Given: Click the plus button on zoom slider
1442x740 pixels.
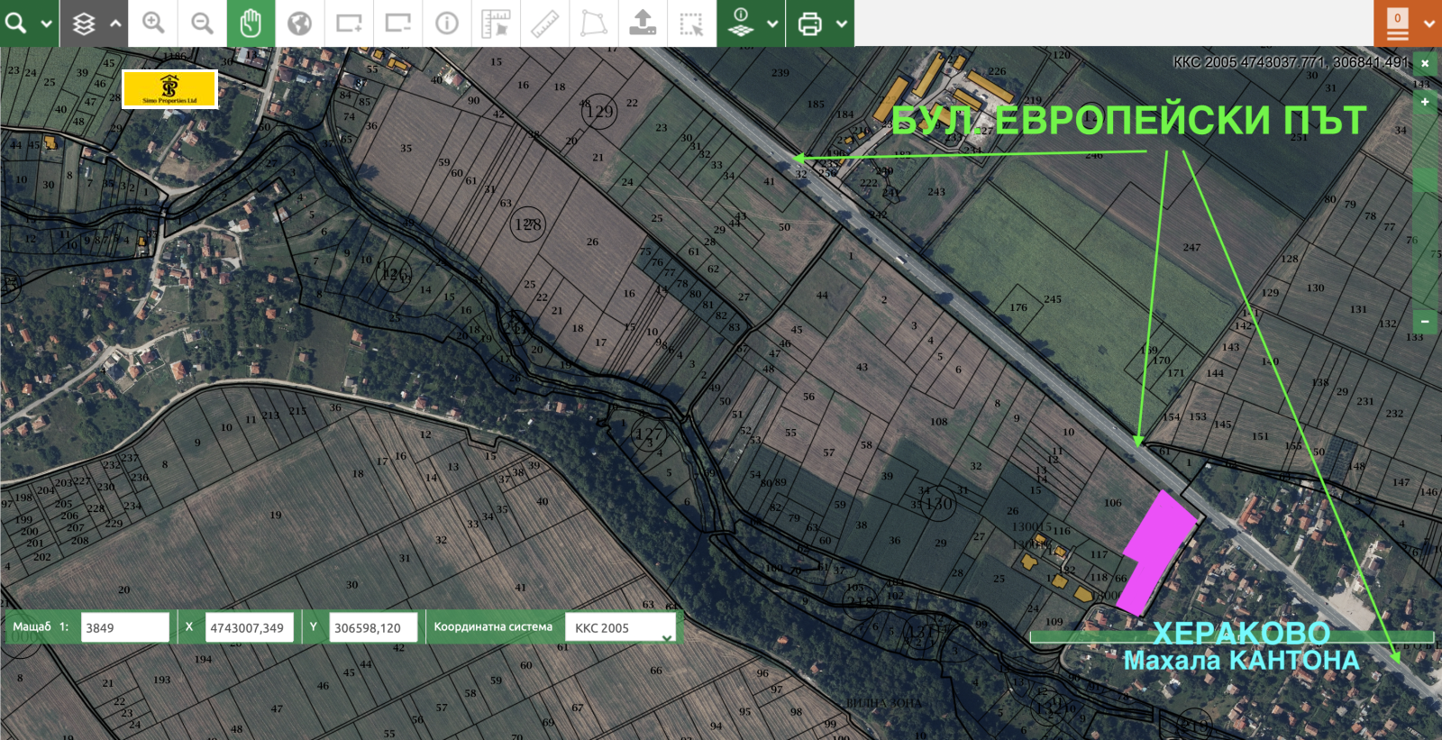Looking at the screenshot, I should click(x=1425, y=103).
